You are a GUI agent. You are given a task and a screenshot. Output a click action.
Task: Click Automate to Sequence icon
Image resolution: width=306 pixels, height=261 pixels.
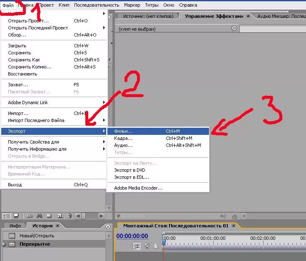tap(30, 216)
